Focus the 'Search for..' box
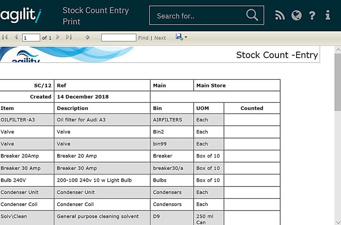 199,16
